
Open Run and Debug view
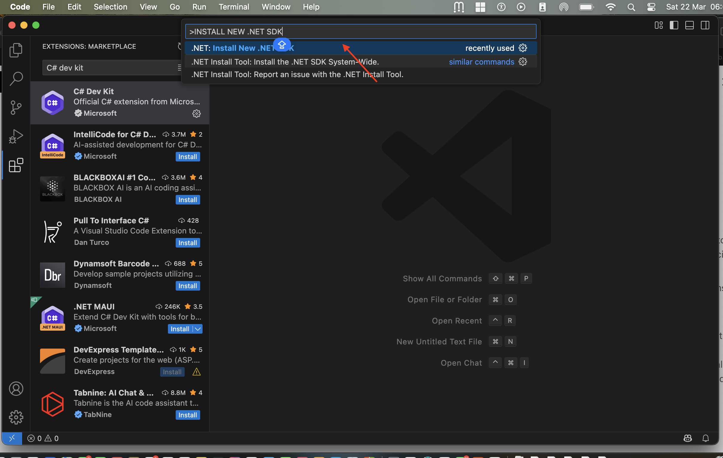(x=16, y=136)
